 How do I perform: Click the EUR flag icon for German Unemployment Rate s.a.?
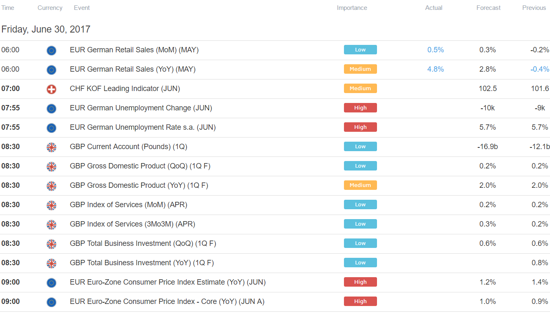pyautogui.click(x=51, y=128)
